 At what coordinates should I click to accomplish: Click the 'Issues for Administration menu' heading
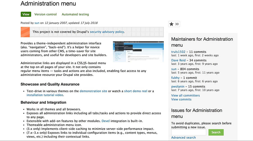196,113
